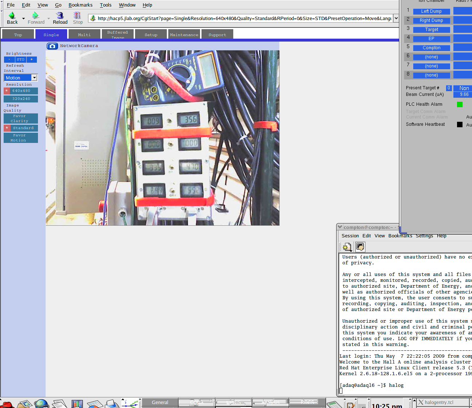Open the Bookmarks menu in browser
The width and height of the screenshot is (472, 408).
pos(80,5)
